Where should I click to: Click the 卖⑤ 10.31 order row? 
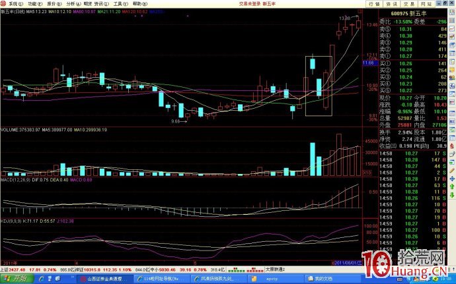(413, 29)
